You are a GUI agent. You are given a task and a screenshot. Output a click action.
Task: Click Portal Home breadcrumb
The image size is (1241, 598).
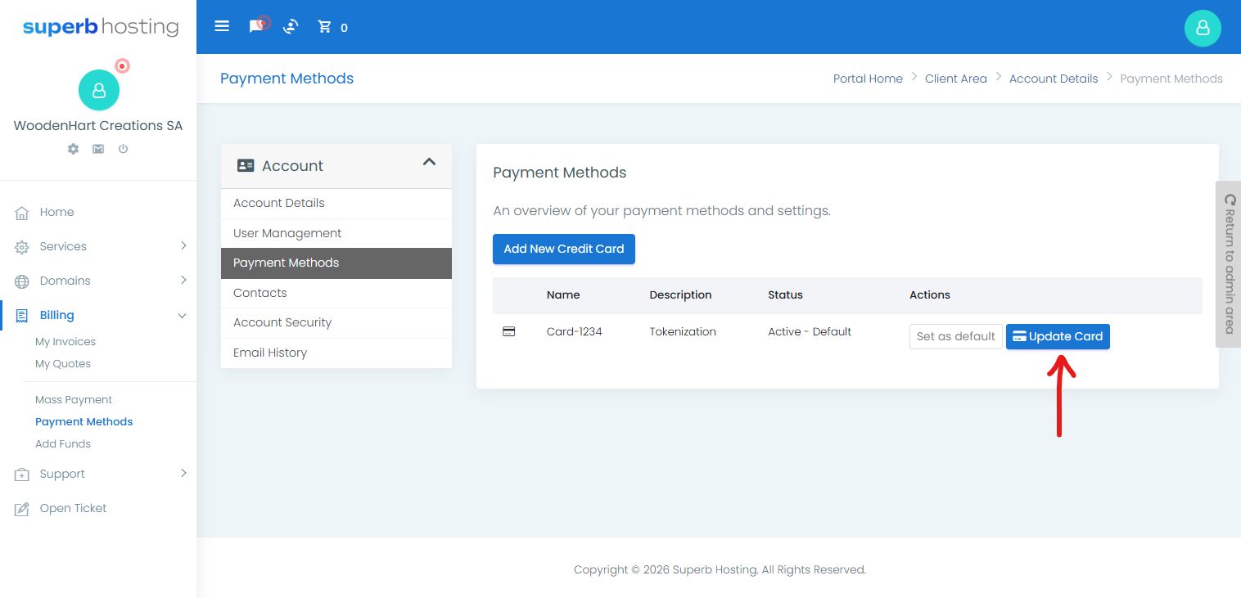[x=868, y=79]
